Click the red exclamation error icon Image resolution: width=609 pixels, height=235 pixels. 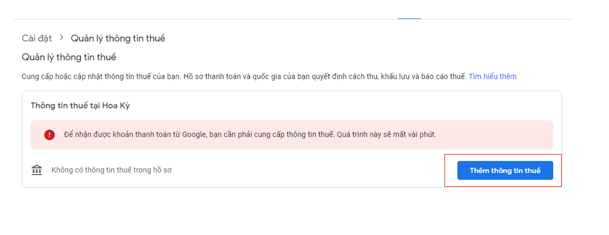(49, 135)
